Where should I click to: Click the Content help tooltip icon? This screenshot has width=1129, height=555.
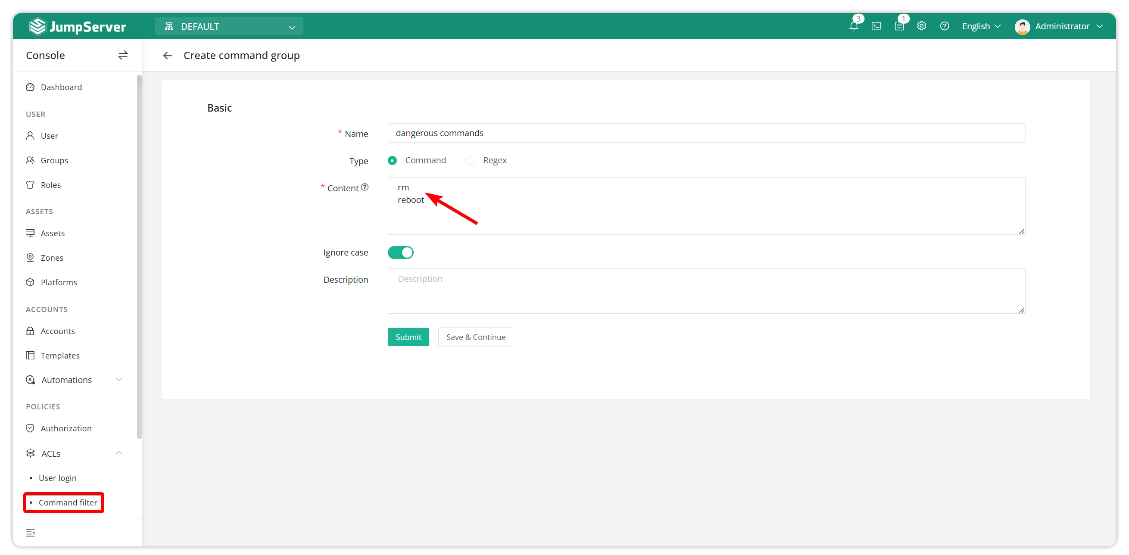coord(365,187)
